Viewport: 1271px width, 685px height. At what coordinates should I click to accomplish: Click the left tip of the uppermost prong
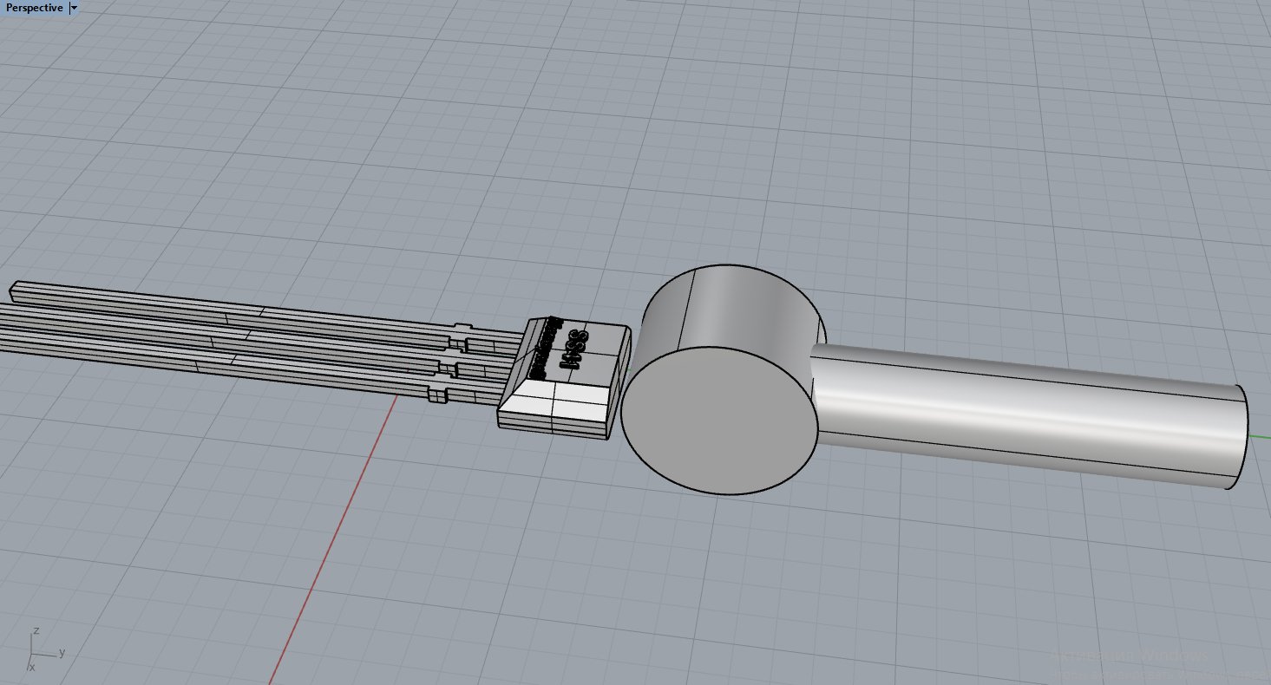17,288
